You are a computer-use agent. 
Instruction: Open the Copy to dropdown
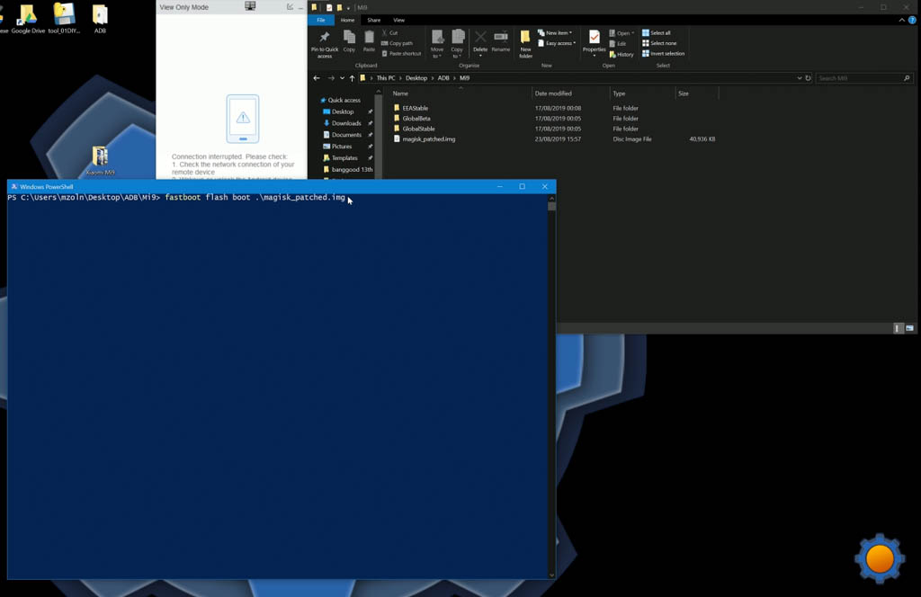point(457,44)
